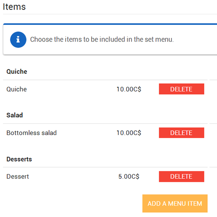217x217 pixels.
Task: Click the Bottomless salad price 10.00C$
Action: (129, 133)
